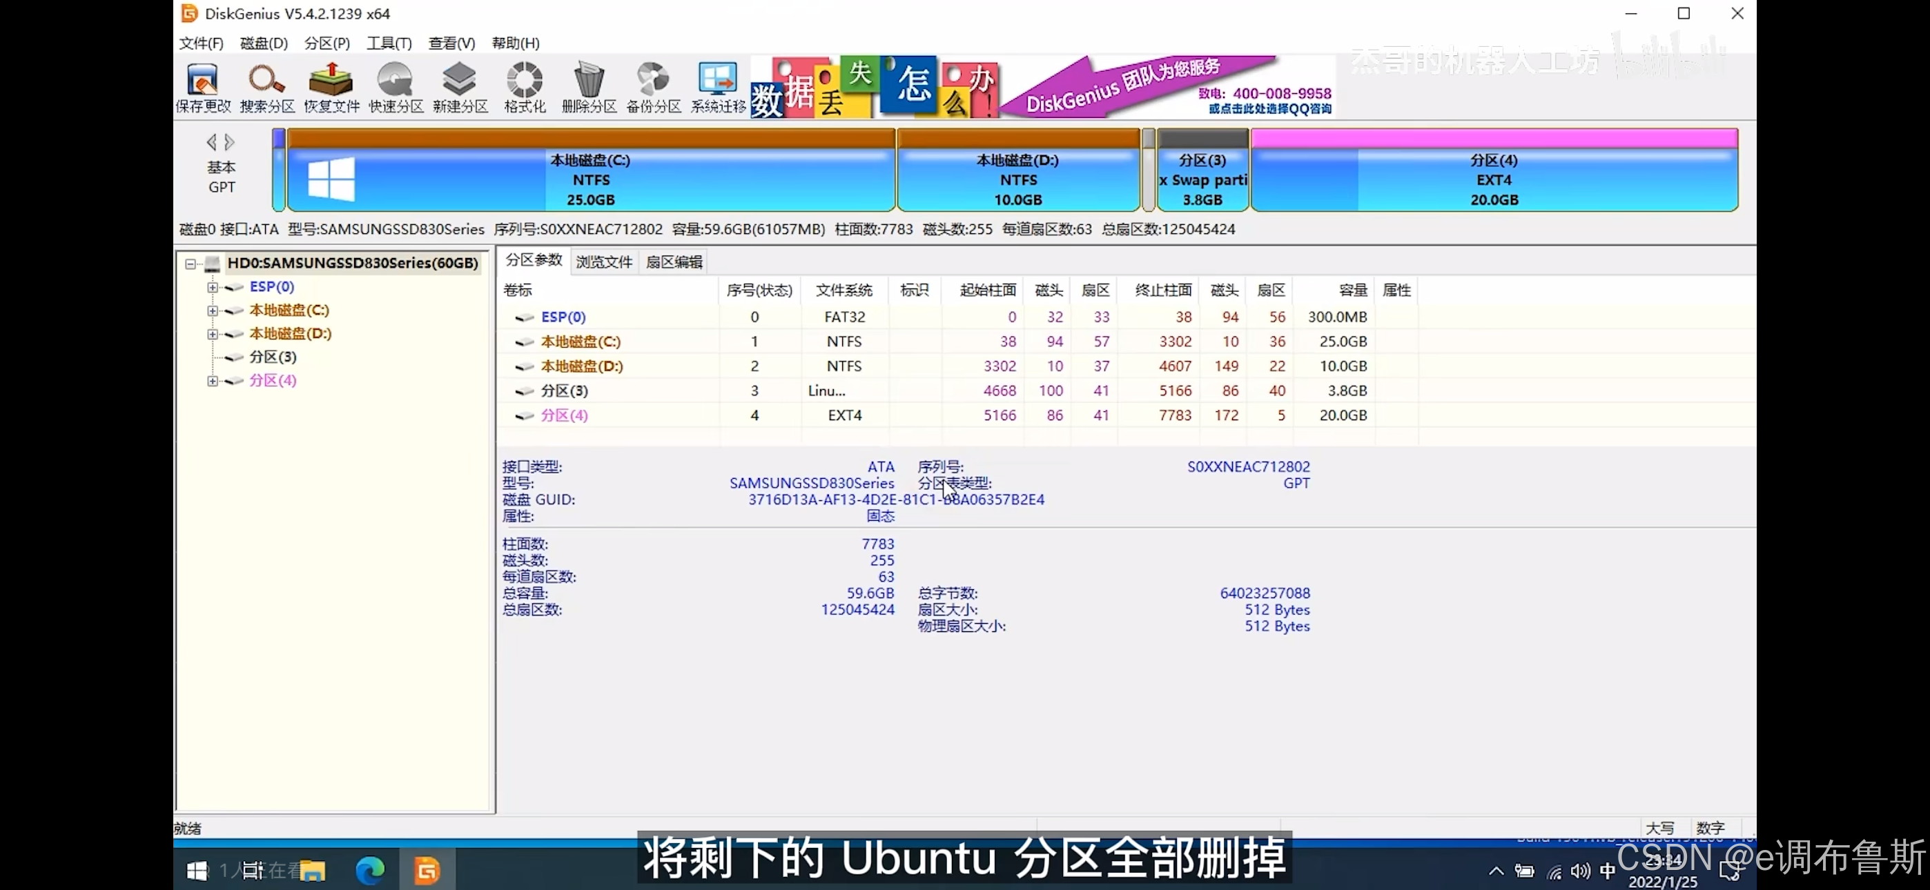Open the Windows Start menu
The width and height of the screenshot is (1930, 890).
(x=196, y=871)
